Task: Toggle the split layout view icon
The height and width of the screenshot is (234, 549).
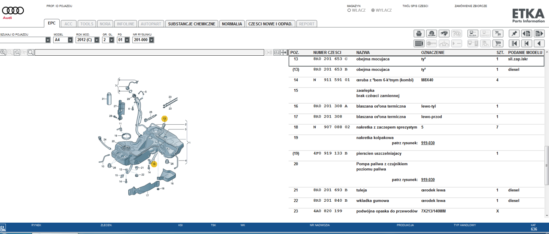Action: coord(277,52)
